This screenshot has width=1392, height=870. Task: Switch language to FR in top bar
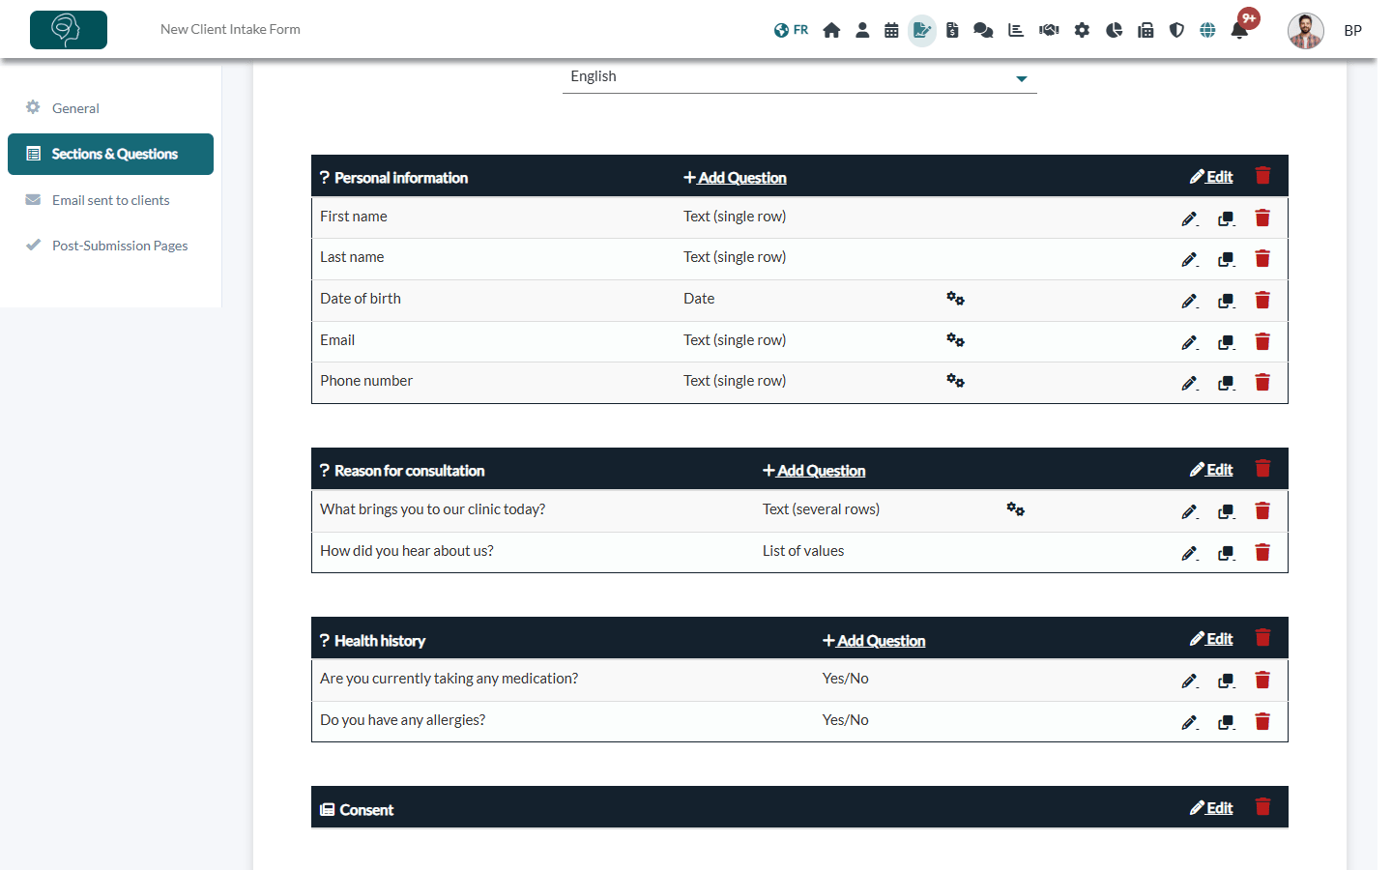coord(791,30)
